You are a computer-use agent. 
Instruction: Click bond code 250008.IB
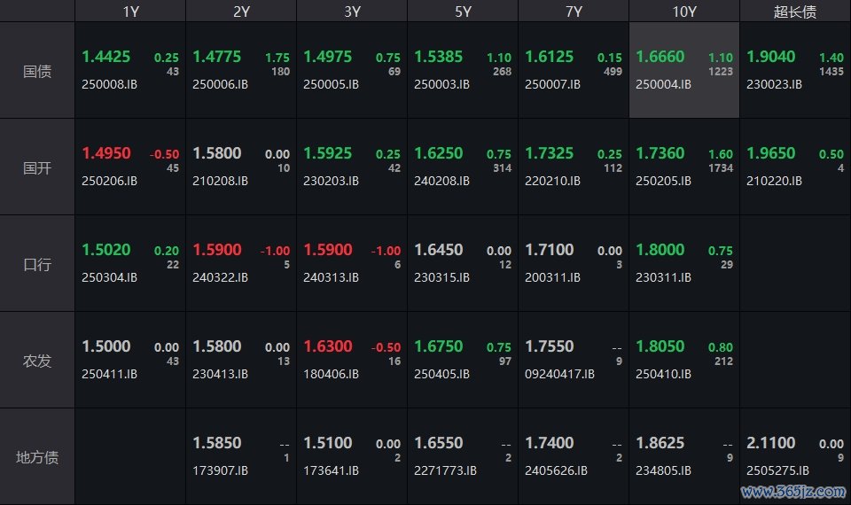point(109,85)
